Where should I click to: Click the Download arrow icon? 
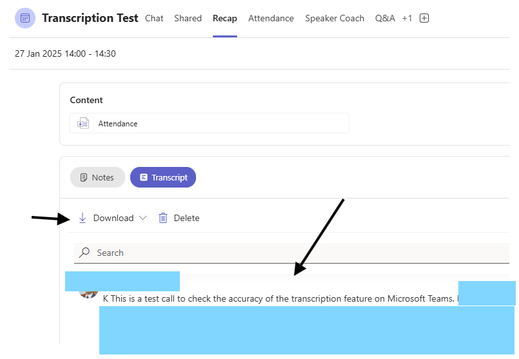click(x=83, y=218)
